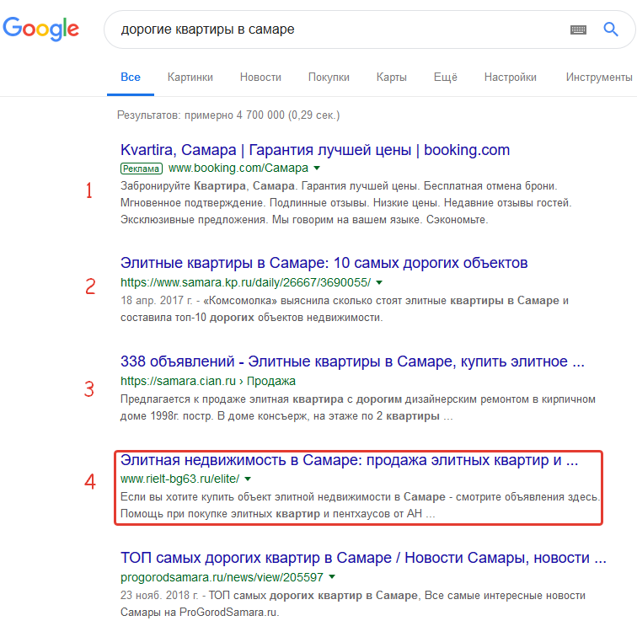Screen dimensions: 637x621
Task: Open Настройки menu
Action: point(511,78)
